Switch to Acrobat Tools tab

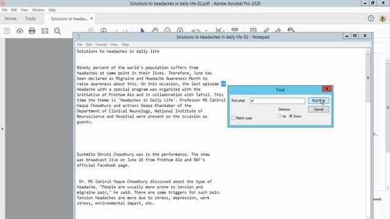click(x=30, y=19)
